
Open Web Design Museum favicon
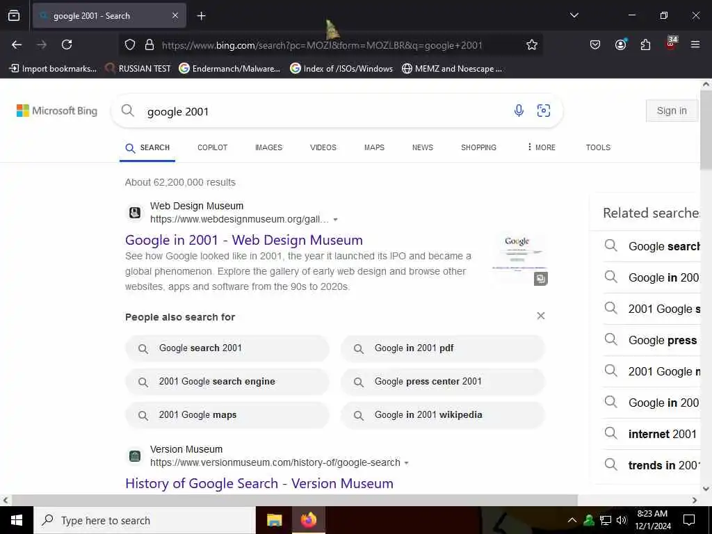pos(135,213)
